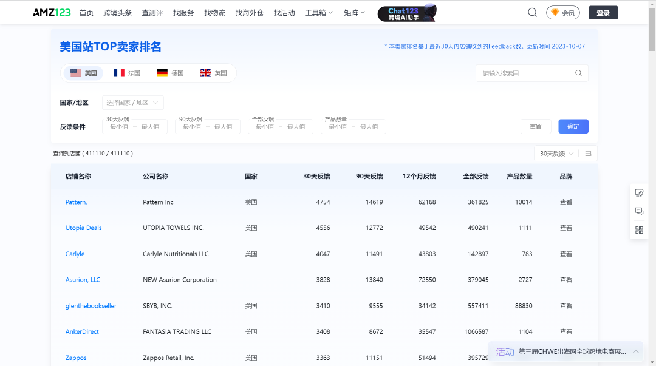Image resolution: width=656 pixels, height=366 pixels.
Task: Open the 选择国家/地区 dropdown
Action: tap(132, 103)
